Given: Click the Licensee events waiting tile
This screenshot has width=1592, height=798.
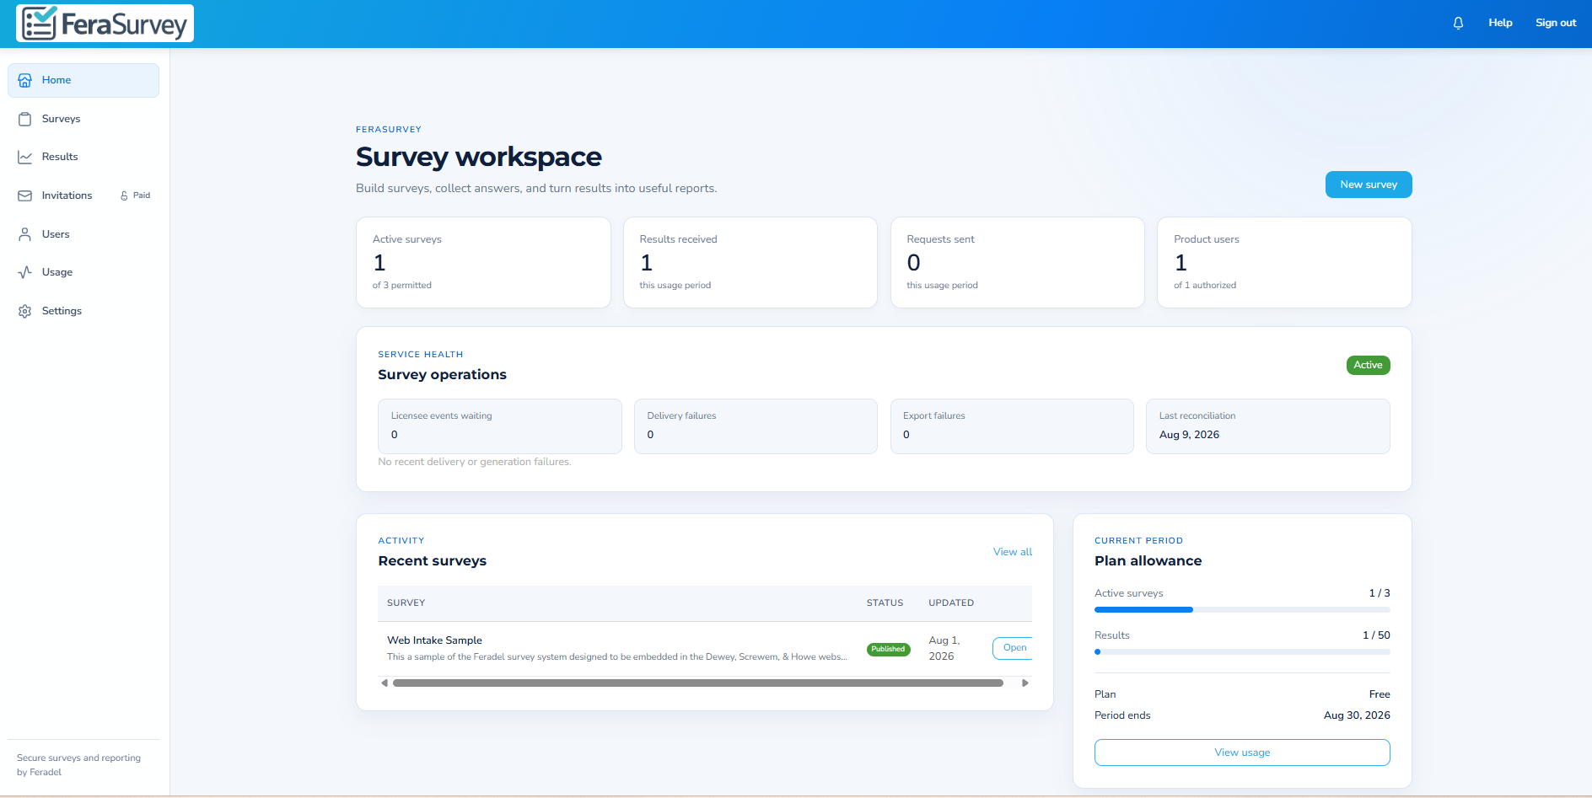Looking at the screenshot, I should [x=500, y=426].
